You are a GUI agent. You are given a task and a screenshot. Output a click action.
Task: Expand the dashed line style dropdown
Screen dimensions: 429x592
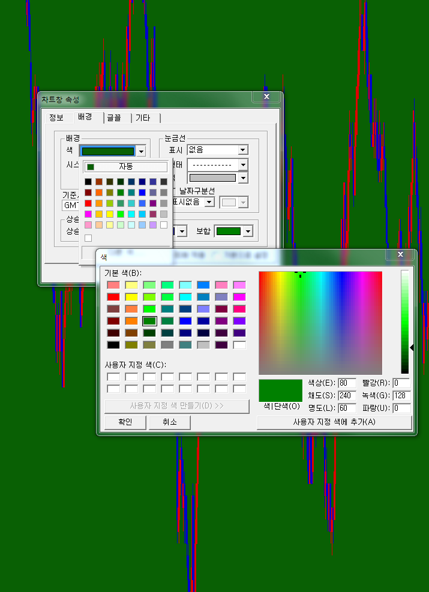pyautogui.click(x=243, y=164)
